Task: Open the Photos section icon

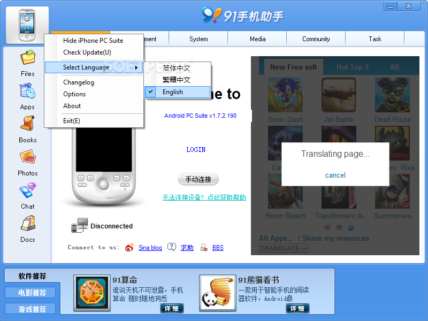Action: (28, 157)
